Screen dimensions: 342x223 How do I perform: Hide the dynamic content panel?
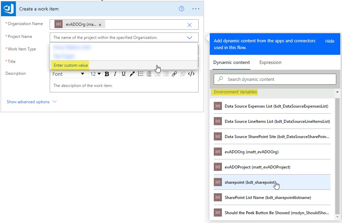[x=329, y=41]
